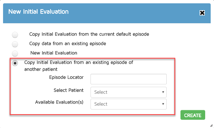The width and height of the screenshot is (214, 128).
Task: Click the arrow on the Select Patient combo box
Action: point(163,92)
